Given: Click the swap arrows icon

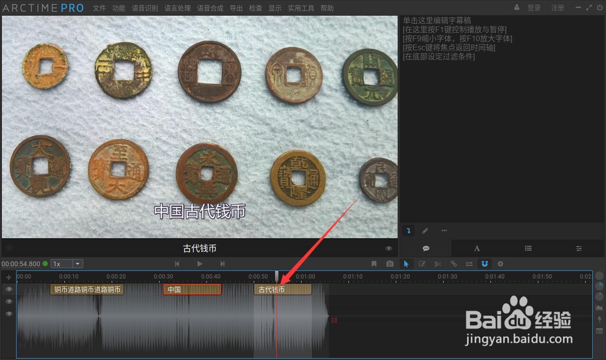Looking at the screenshot, I should (469, 264).
